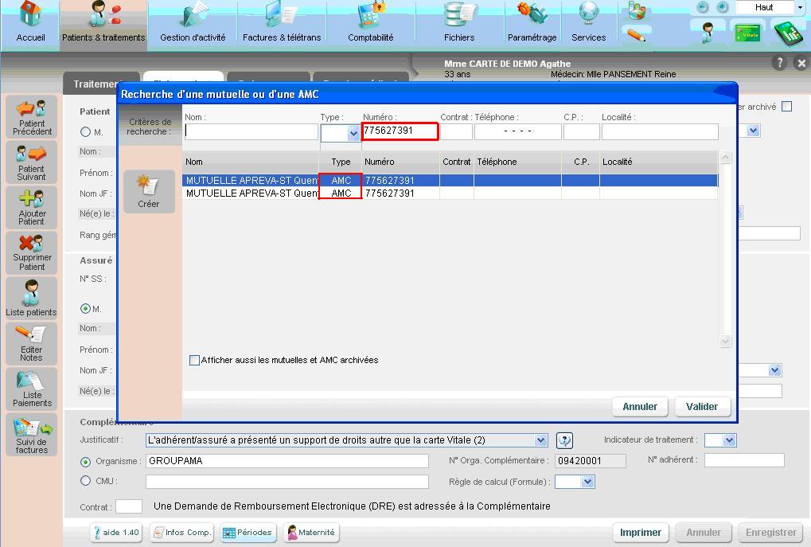Image resolution: width=811 pixels, height=547 pixels.
Task: Go to Patient Suivant
Action: 32,162
